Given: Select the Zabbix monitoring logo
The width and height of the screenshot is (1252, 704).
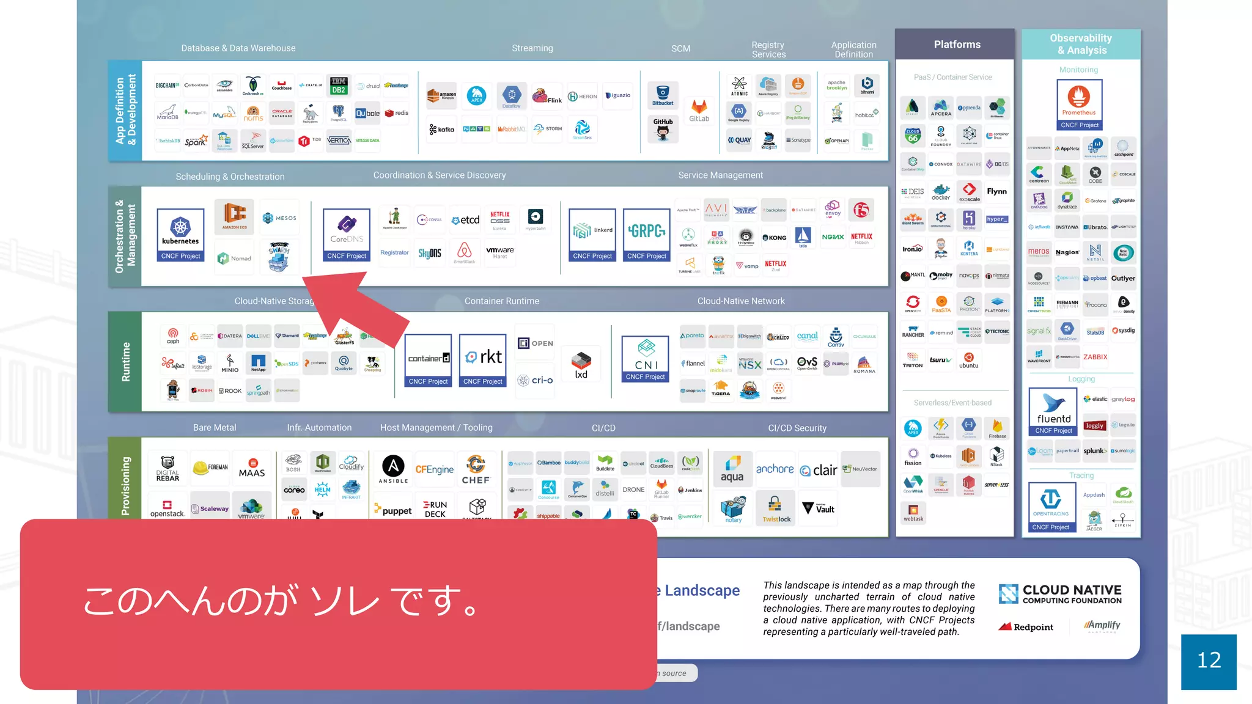Looking at the screenshot, I should click(x=1095, y=357).
